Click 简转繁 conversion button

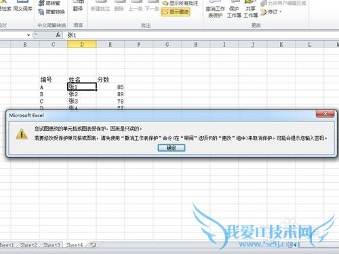tap(49, 3)
